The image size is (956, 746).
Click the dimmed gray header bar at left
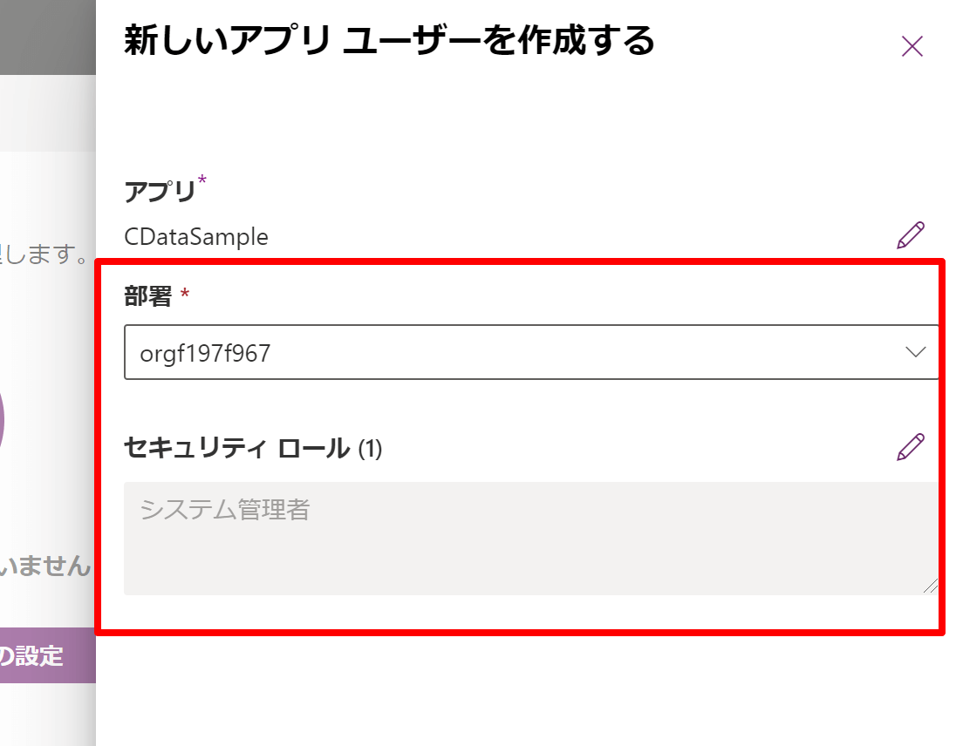point(47,37)
